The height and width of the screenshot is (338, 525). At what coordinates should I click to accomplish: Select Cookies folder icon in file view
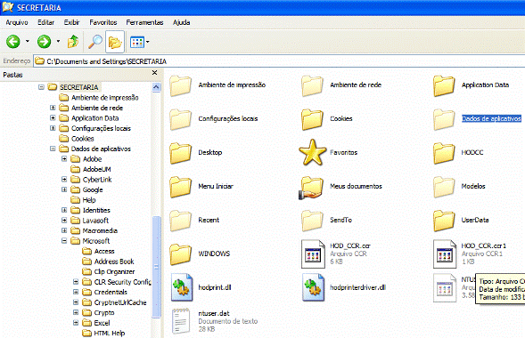point(312,119)
